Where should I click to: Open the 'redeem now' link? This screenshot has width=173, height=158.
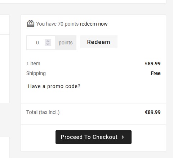coord(94,24)
